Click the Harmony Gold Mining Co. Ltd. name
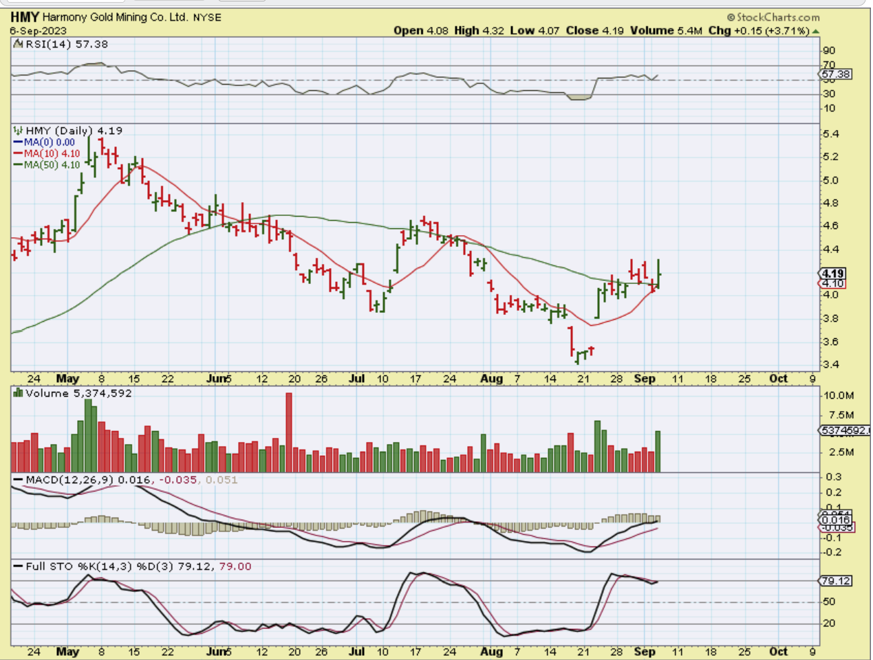Viewport: 873px width, 660px height. click(115, 17)
